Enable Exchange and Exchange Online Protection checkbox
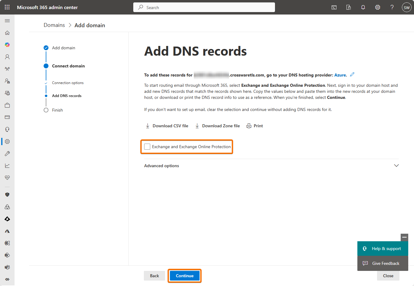The image size is (414, 286). pos(147,147)
